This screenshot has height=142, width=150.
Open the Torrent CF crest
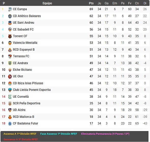pyautogui.click(x=10, y=36)
